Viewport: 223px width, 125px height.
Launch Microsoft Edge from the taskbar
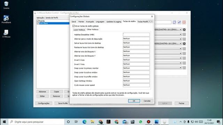tap(84, 122)
